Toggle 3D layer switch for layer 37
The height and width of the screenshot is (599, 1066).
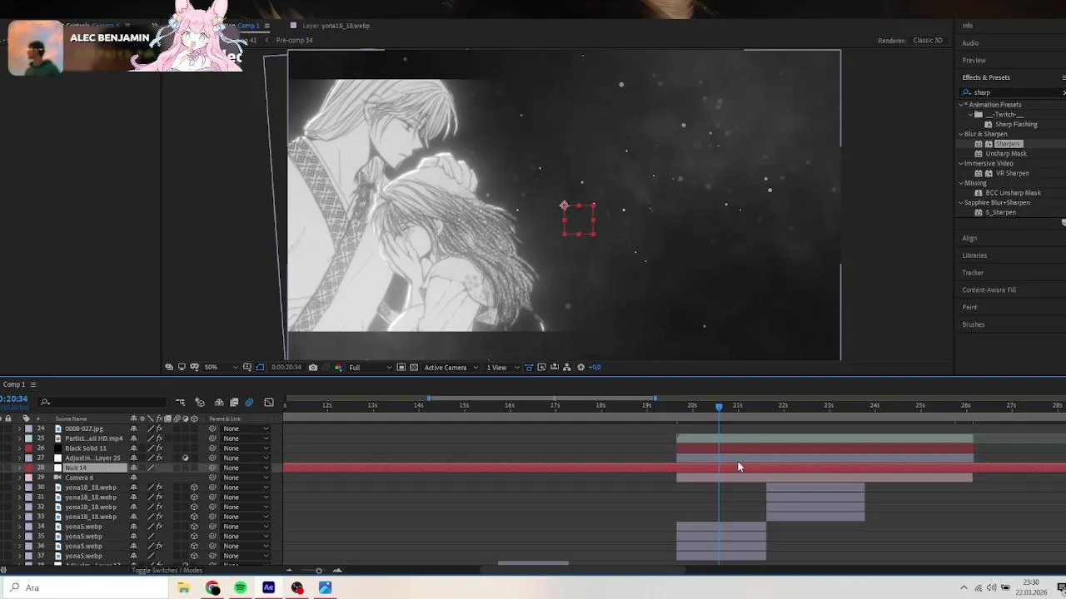[194, 556]
